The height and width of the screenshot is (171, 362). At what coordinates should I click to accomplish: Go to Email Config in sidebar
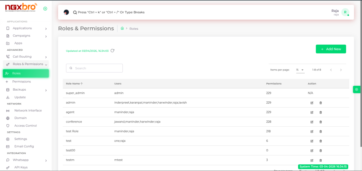tap(24, 146)
